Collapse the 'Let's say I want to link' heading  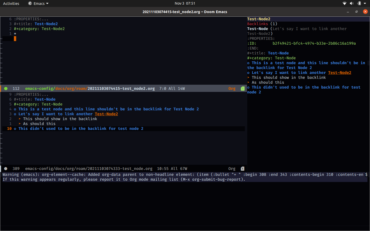[15, 114]
